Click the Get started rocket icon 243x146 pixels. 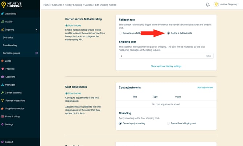(x=3, y=13)
